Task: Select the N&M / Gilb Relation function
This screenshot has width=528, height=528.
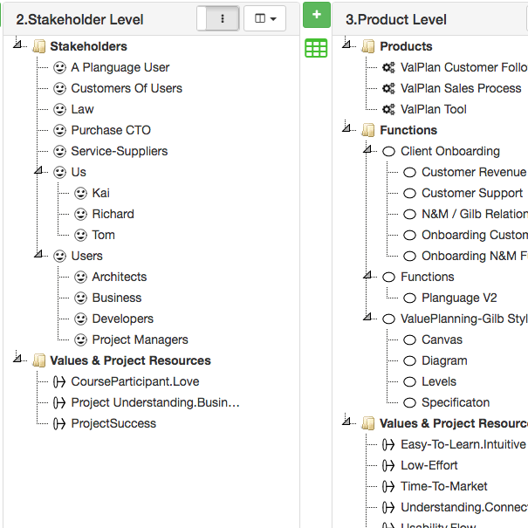Action: point(475,214)
